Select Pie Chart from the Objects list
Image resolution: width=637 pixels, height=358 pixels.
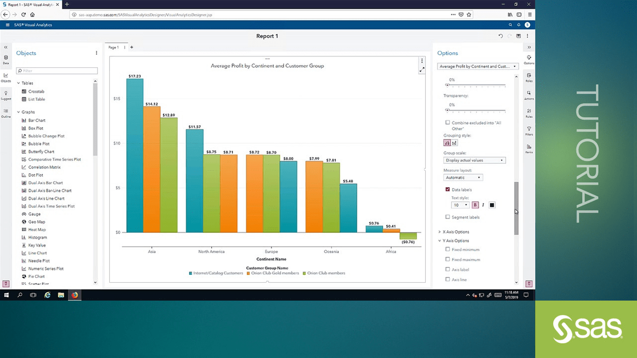click(x=36, y=276)
